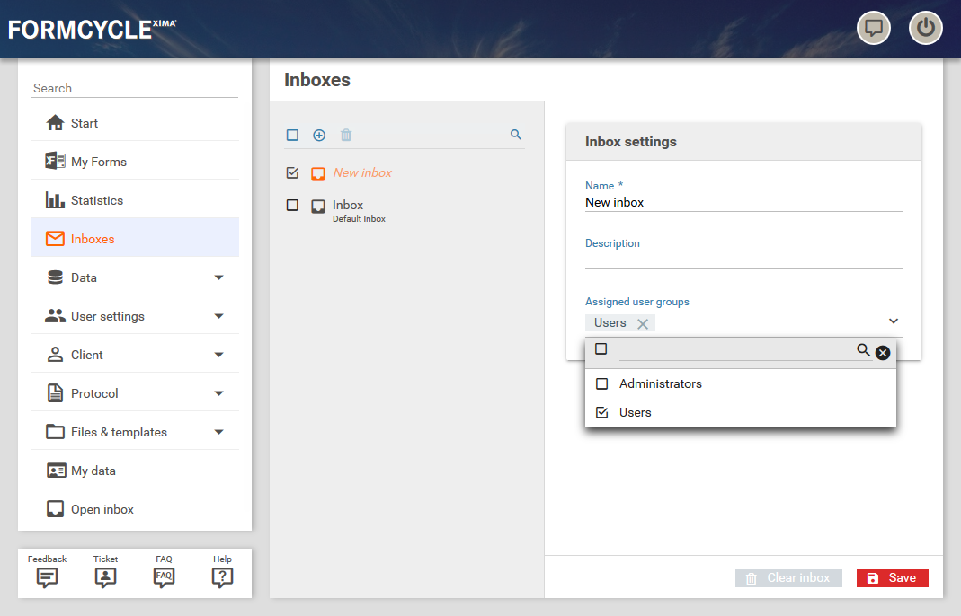Clear the user group filter with X
Screen dimensions: 961x616
coord(883,353)
